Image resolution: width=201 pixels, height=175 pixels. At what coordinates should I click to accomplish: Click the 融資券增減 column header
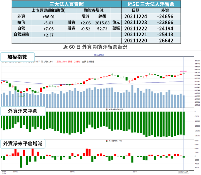click(x=94, y=10)
